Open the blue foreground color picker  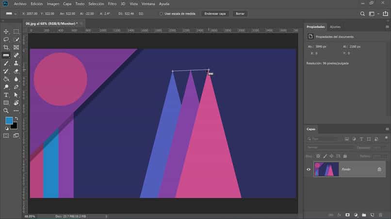(x=9, y=120)
